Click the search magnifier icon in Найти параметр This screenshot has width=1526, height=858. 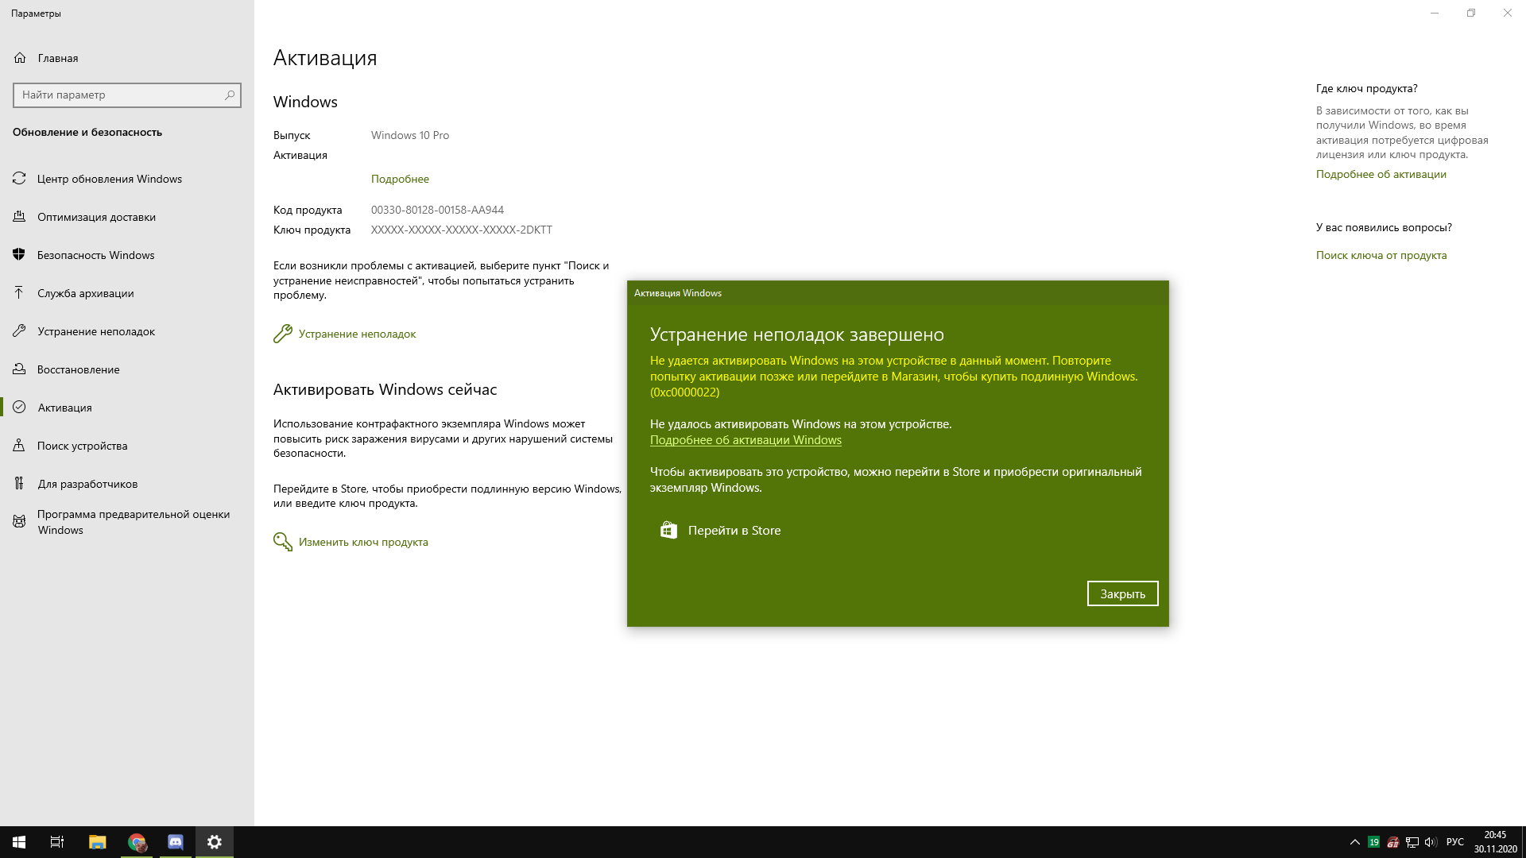click(230, 95)
